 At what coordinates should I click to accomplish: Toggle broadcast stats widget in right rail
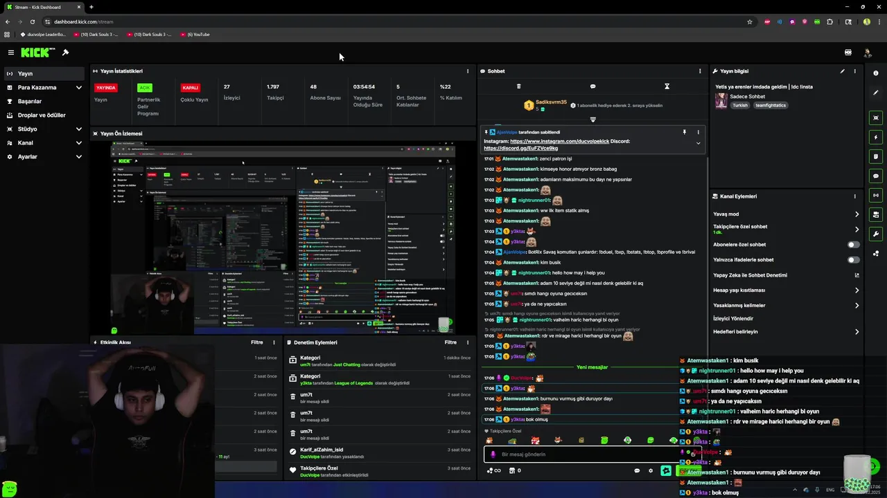click(x=876, y=196)
